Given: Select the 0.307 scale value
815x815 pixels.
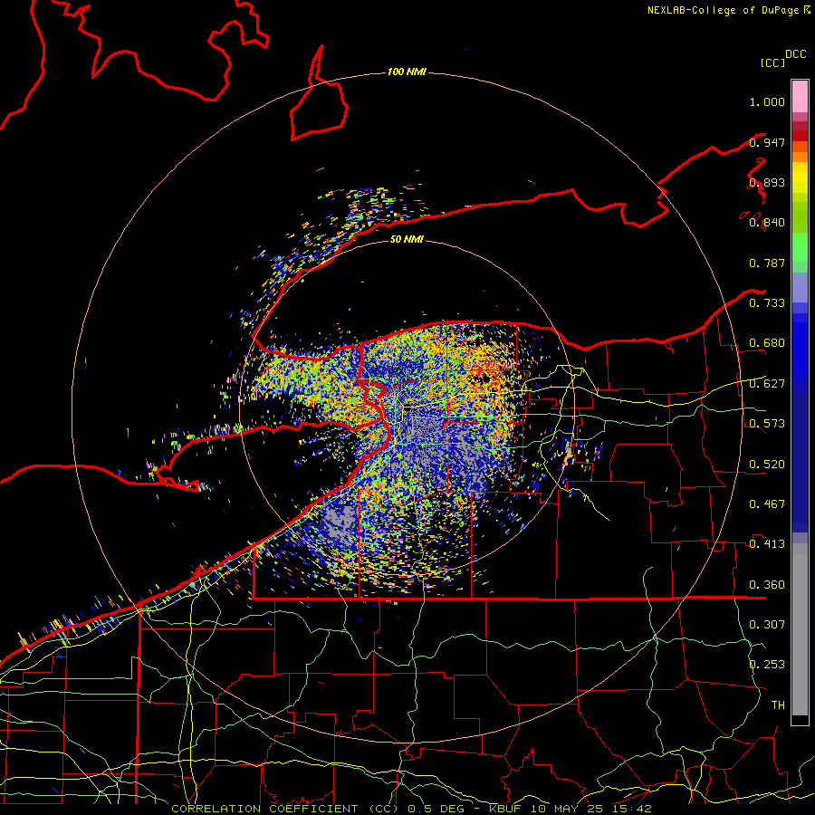Looking at the screenshot, I should [767, 625].
